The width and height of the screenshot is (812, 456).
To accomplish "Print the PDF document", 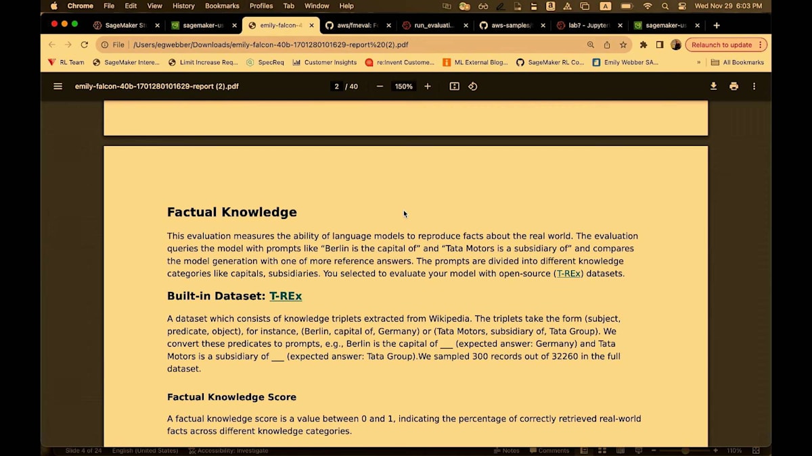I will (x=734, y=86).
